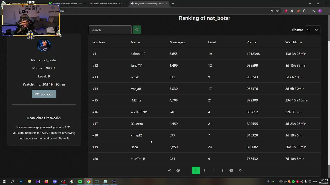Go to page 3

(204, 170)
